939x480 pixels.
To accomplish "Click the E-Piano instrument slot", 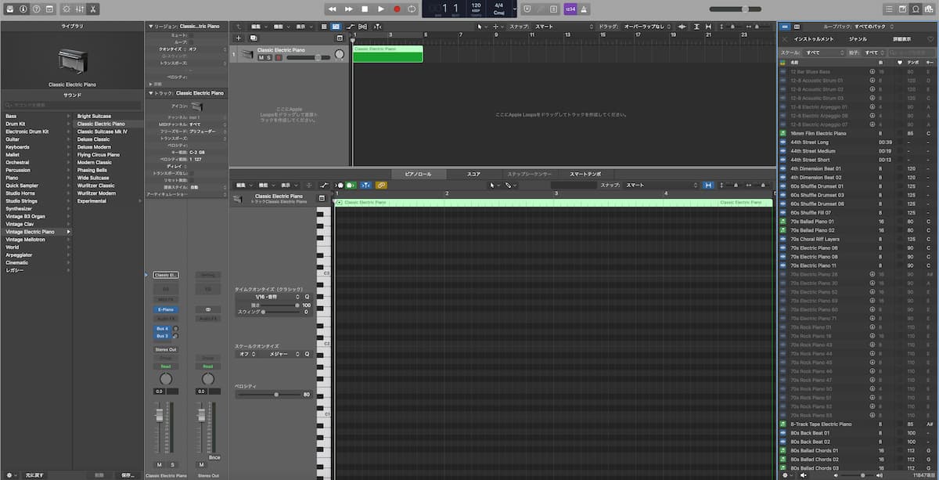I will pos(165,309).
